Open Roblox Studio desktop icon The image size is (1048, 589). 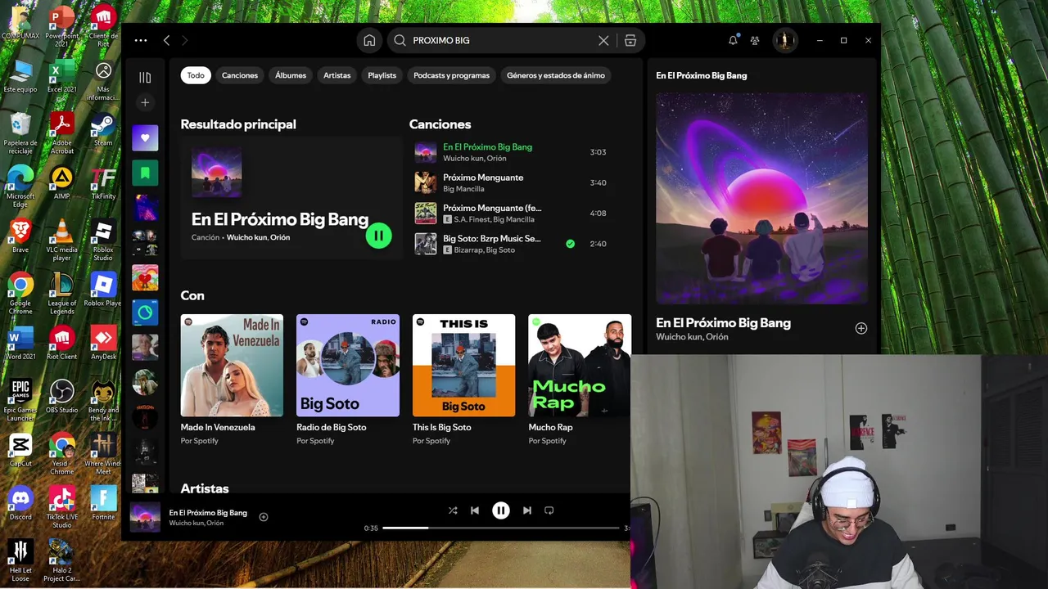coord(103,241)
